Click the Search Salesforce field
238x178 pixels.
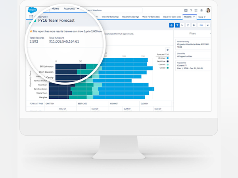[114, 10]
